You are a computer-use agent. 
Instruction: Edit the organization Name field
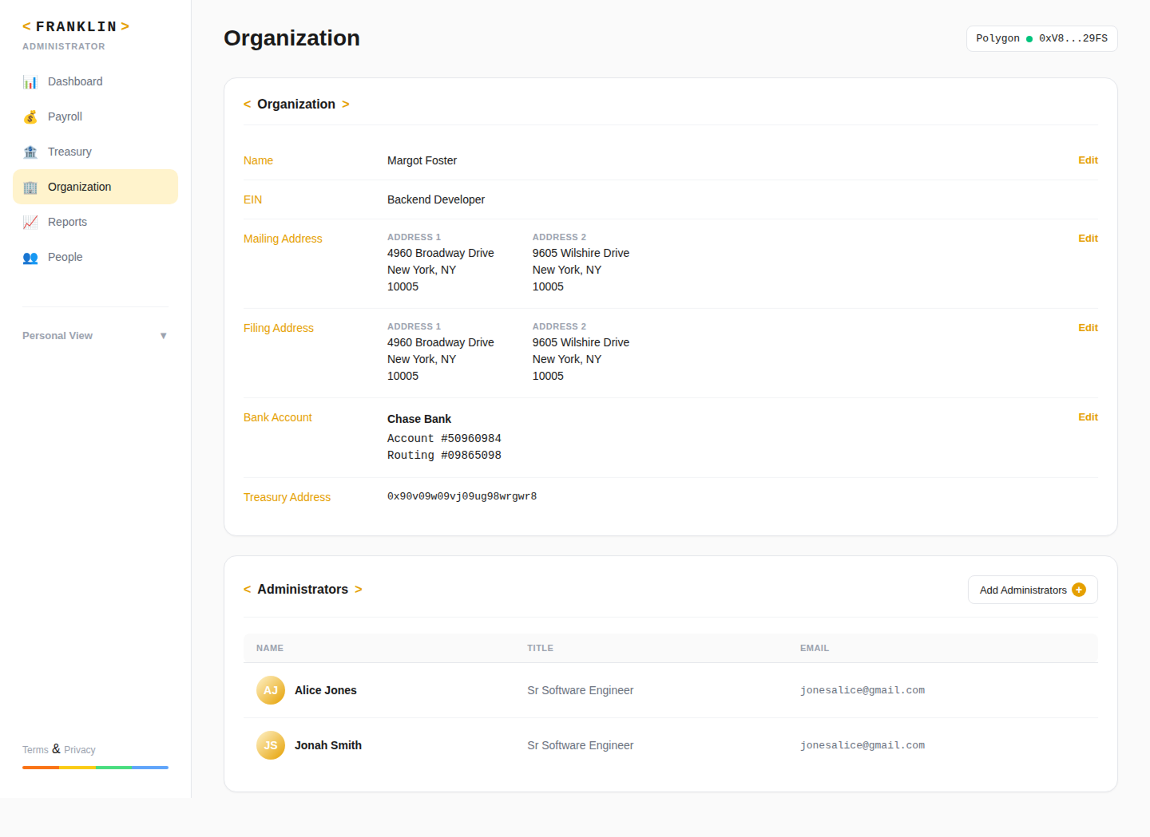click(x=1088, y=160)
